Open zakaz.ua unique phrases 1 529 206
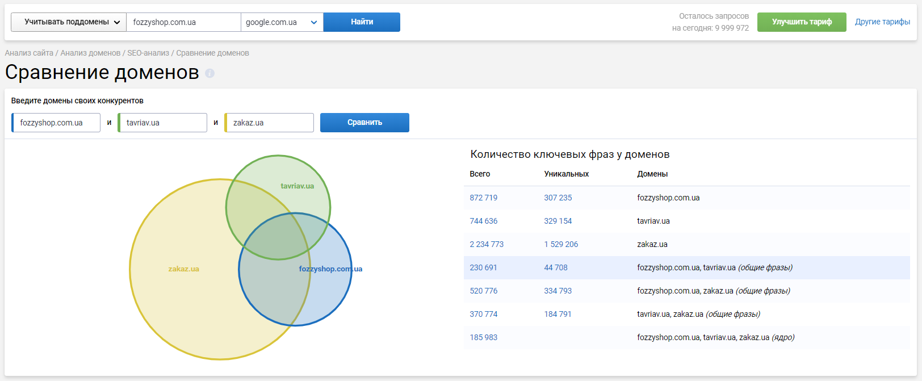The height and width of the screenshot is (381, 922). 561,244
